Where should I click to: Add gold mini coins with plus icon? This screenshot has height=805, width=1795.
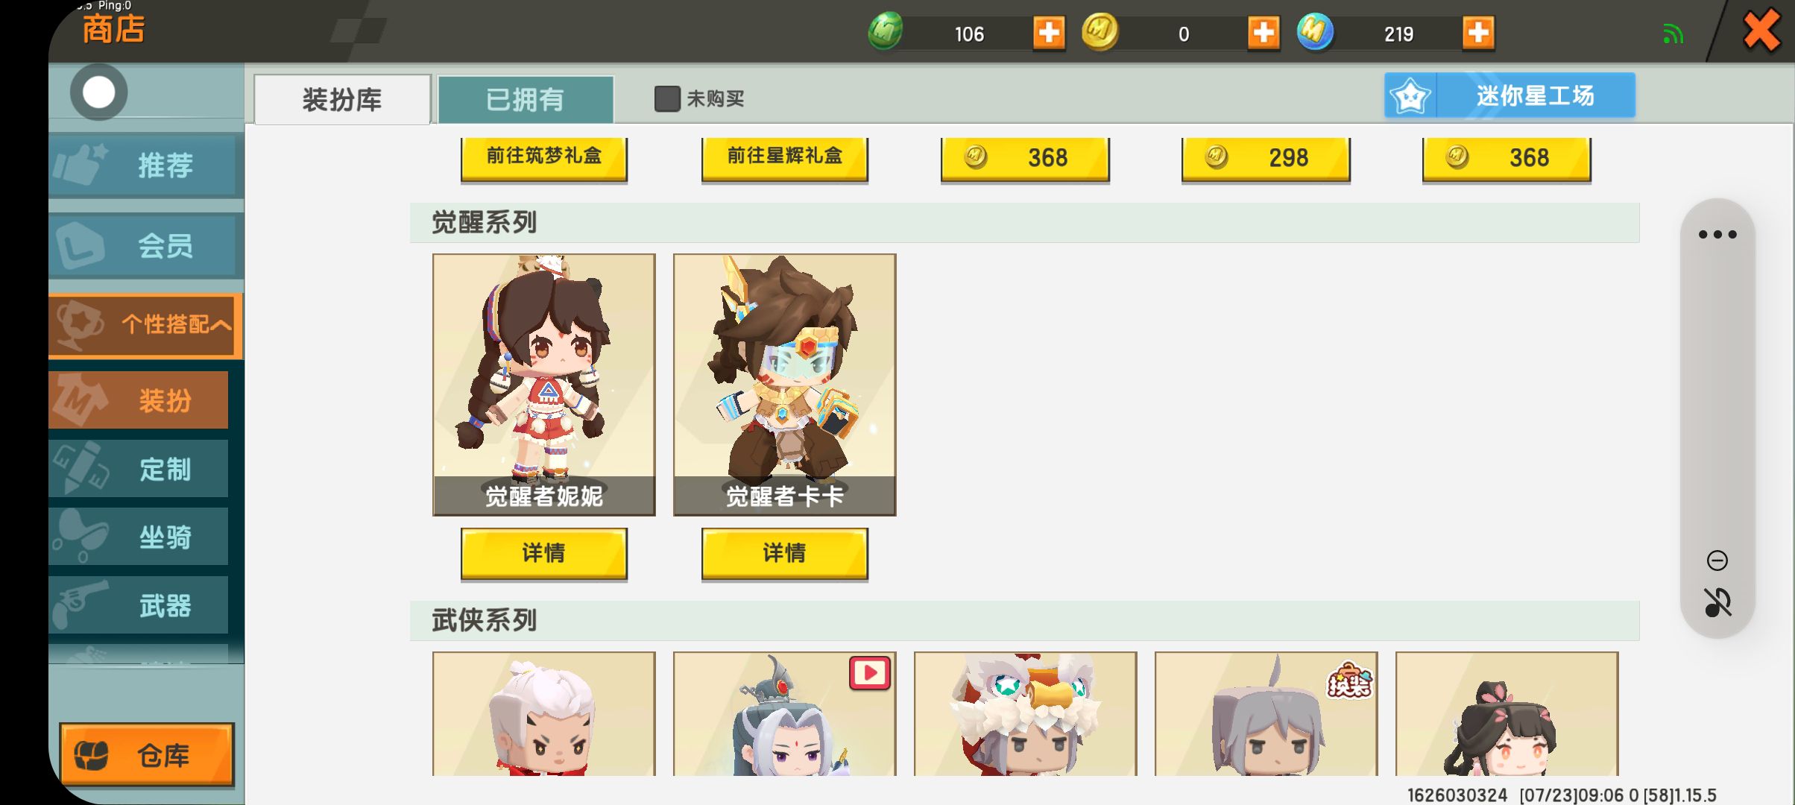point(1263,34)
